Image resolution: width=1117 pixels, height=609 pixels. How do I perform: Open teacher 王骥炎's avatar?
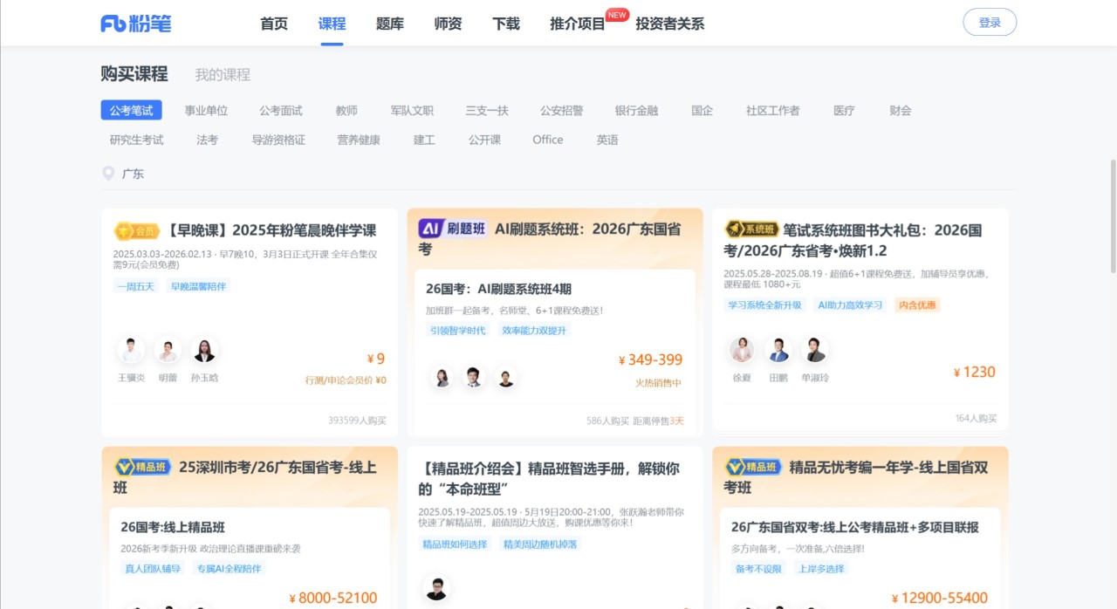(131, 351)
